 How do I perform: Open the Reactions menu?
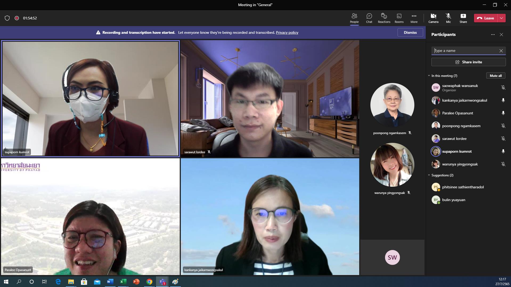(384, 18)
